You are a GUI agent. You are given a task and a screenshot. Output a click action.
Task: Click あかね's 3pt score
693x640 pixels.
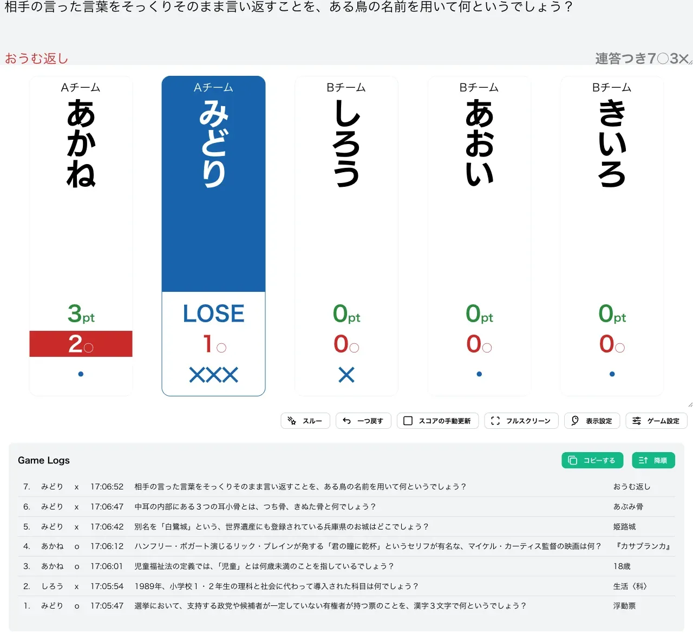tap(81, 314)
